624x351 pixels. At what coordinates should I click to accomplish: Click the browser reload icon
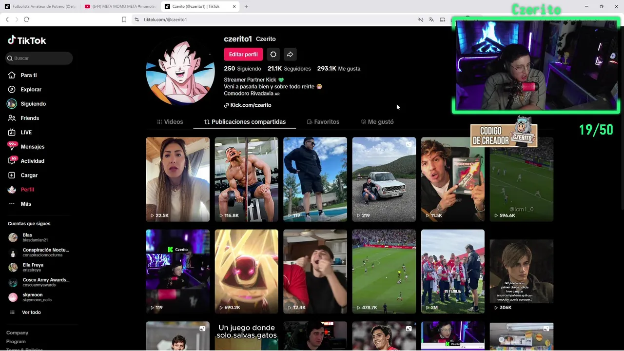(x=26, y=19)
